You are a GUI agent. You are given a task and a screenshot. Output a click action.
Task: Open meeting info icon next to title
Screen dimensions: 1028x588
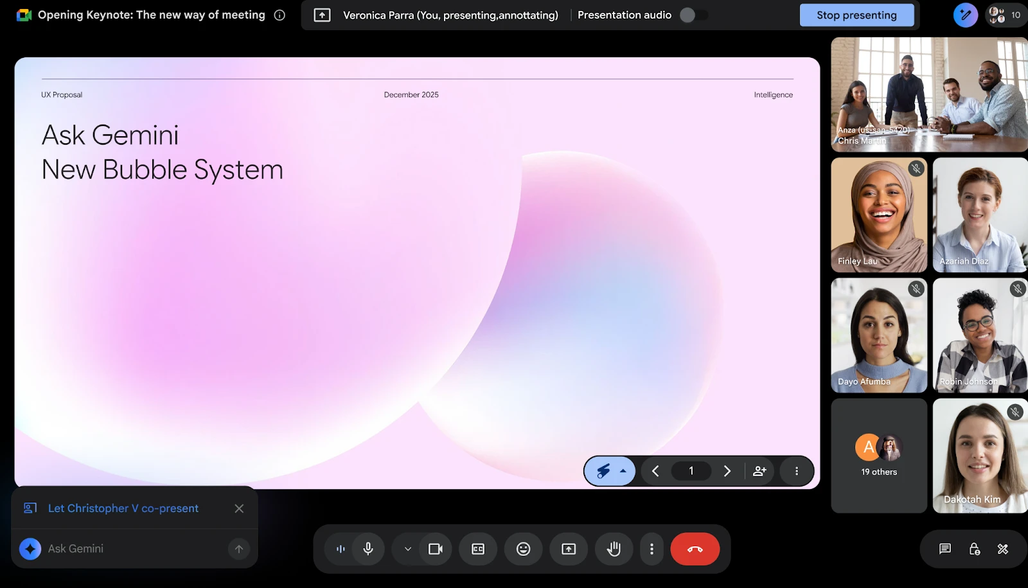(279, 15)
